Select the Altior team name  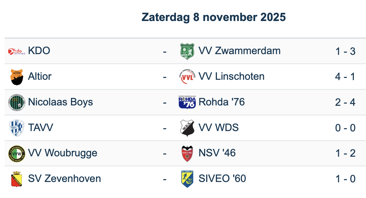(x=40, y=77)
